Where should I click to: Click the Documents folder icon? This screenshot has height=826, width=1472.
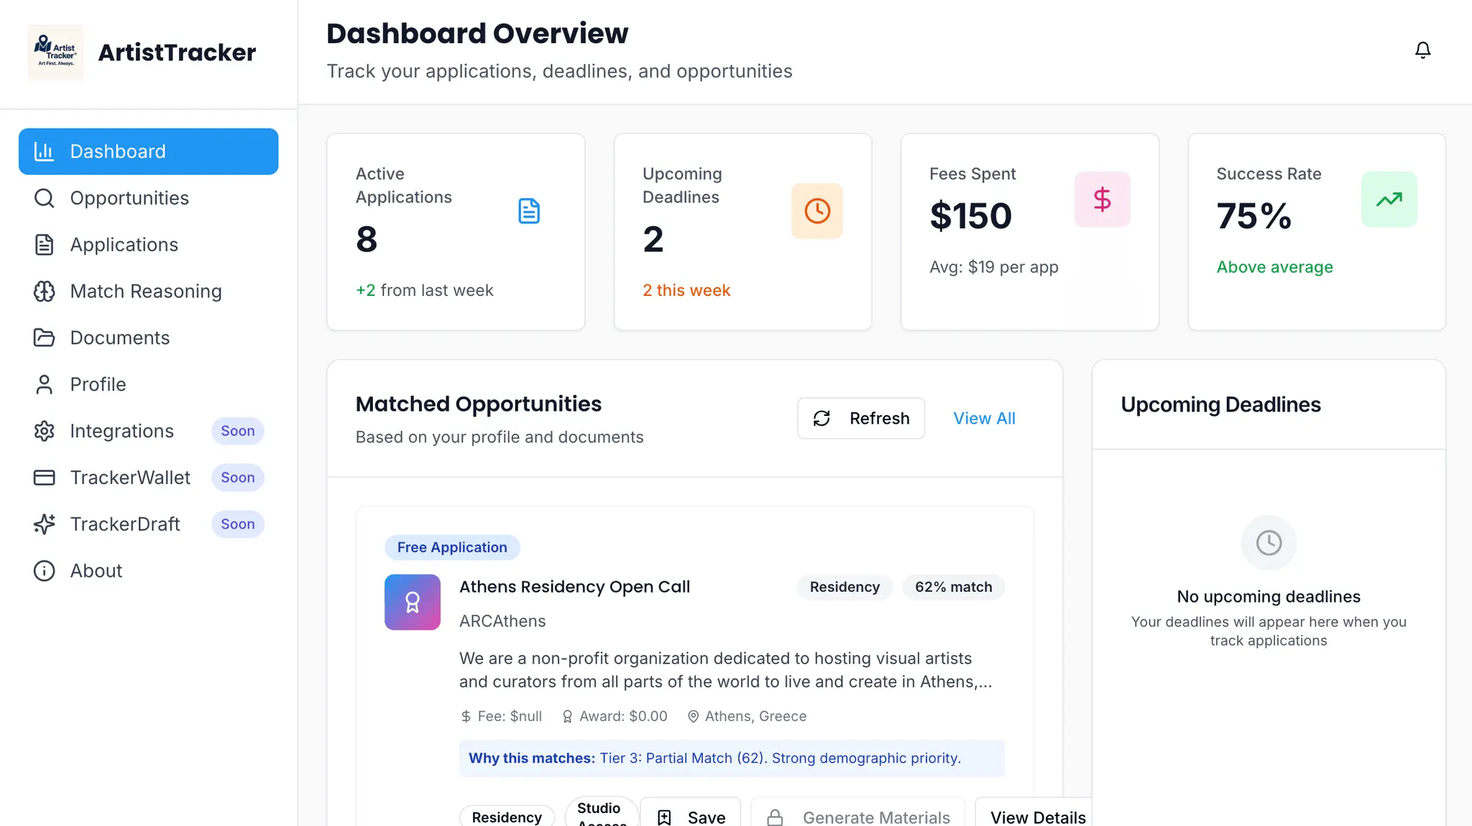[x=44, y=338]
